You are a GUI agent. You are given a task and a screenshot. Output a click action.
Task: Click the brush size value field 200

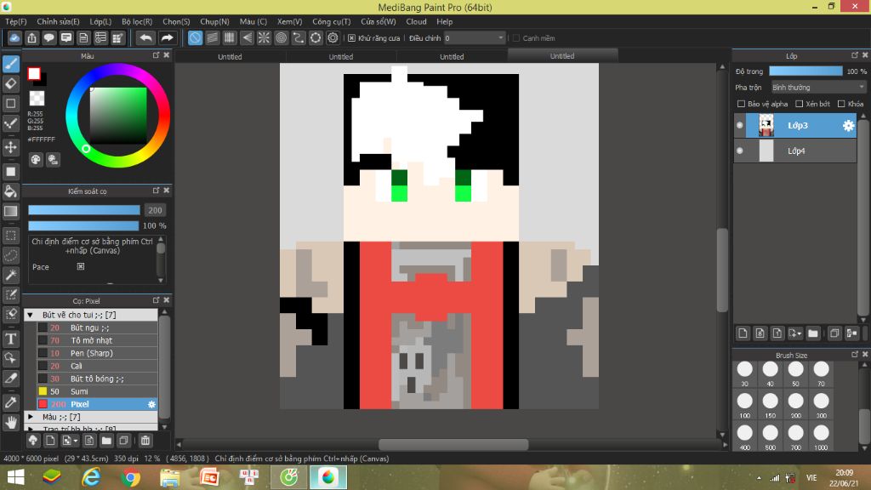click(155, 210)
